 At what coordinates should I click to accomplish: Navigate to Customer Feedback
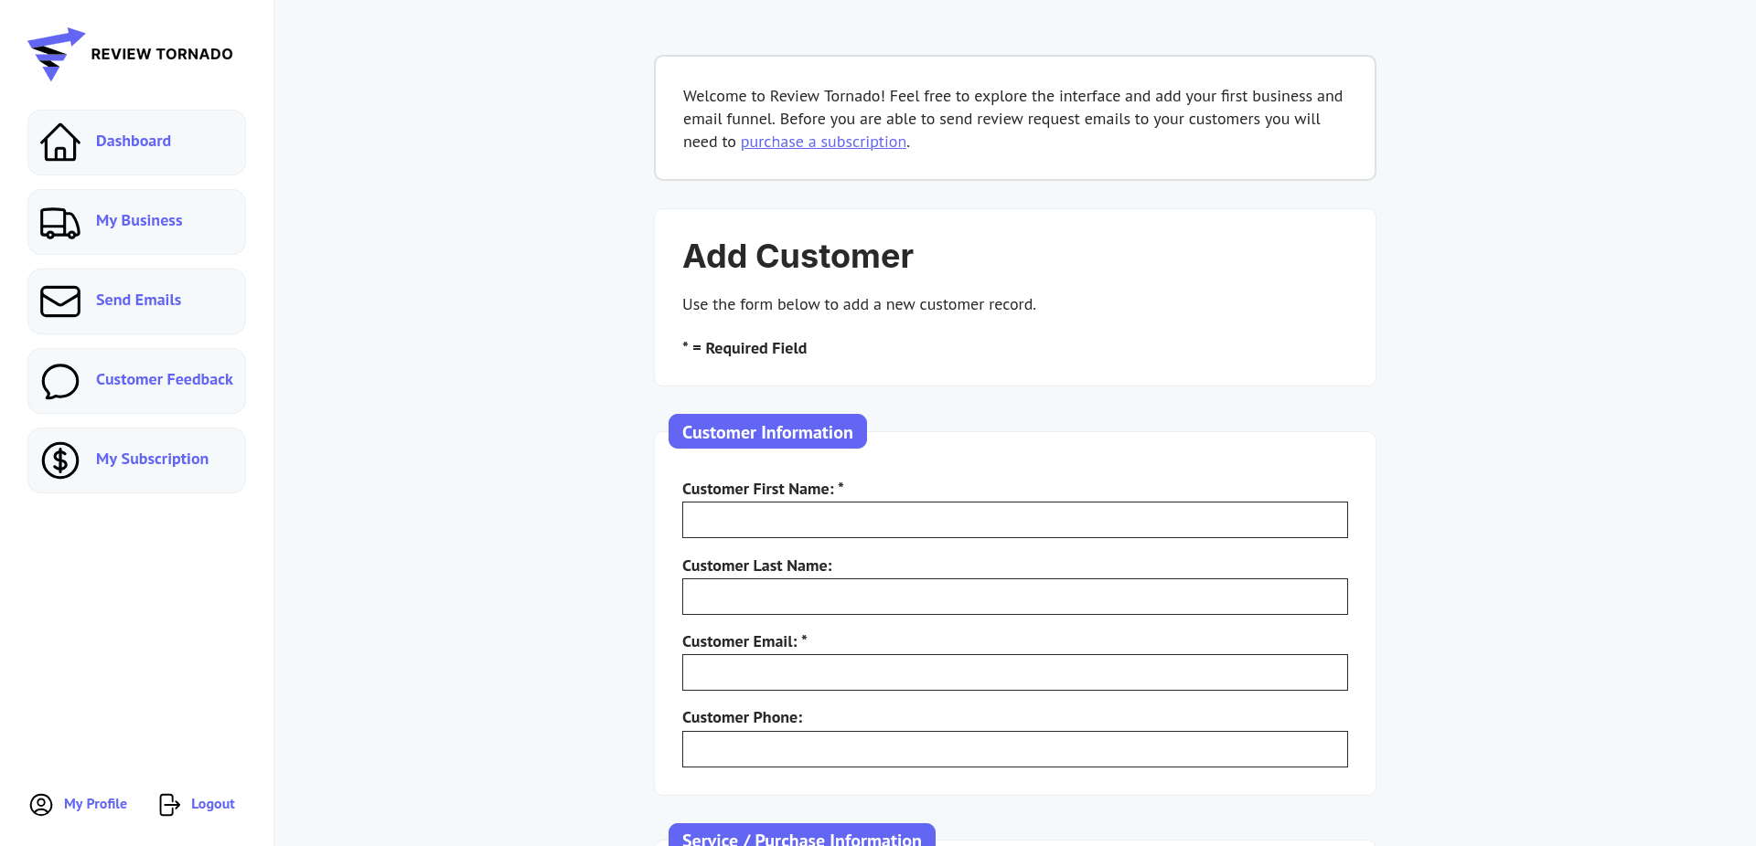[165, 380]
